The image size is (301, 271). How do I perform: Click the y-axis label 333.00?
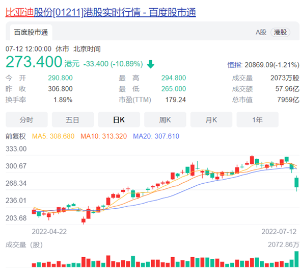[16, 149]
